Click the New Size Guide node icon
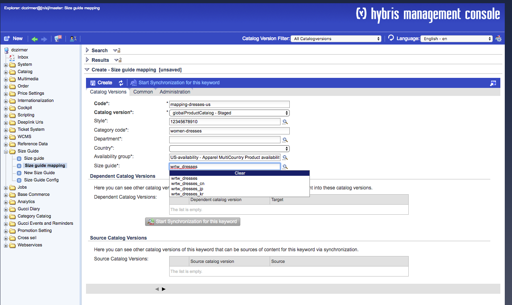Viewport: 512px width, 305px height. 19,173
